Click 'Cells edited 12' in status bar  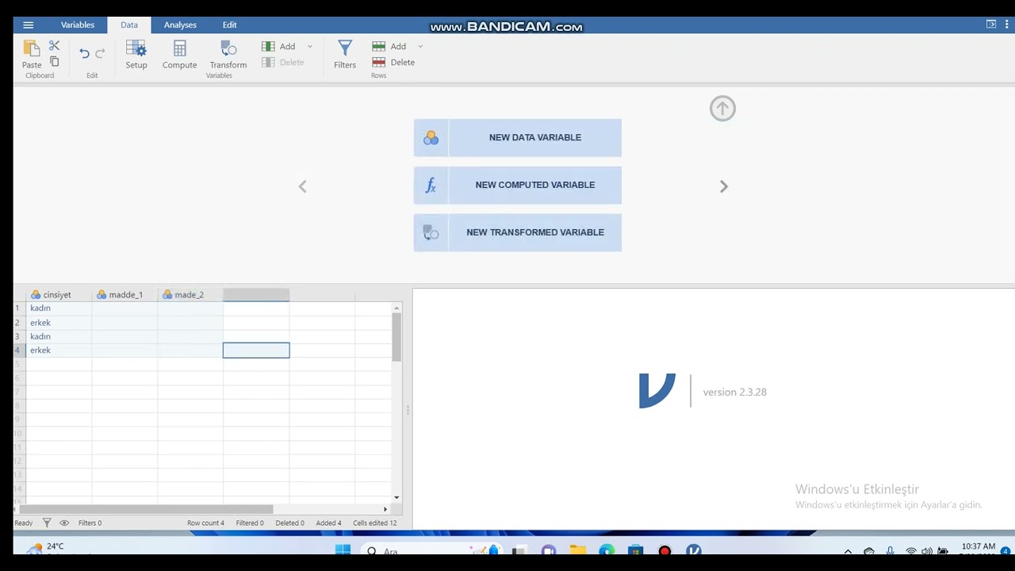click(375, 523)
